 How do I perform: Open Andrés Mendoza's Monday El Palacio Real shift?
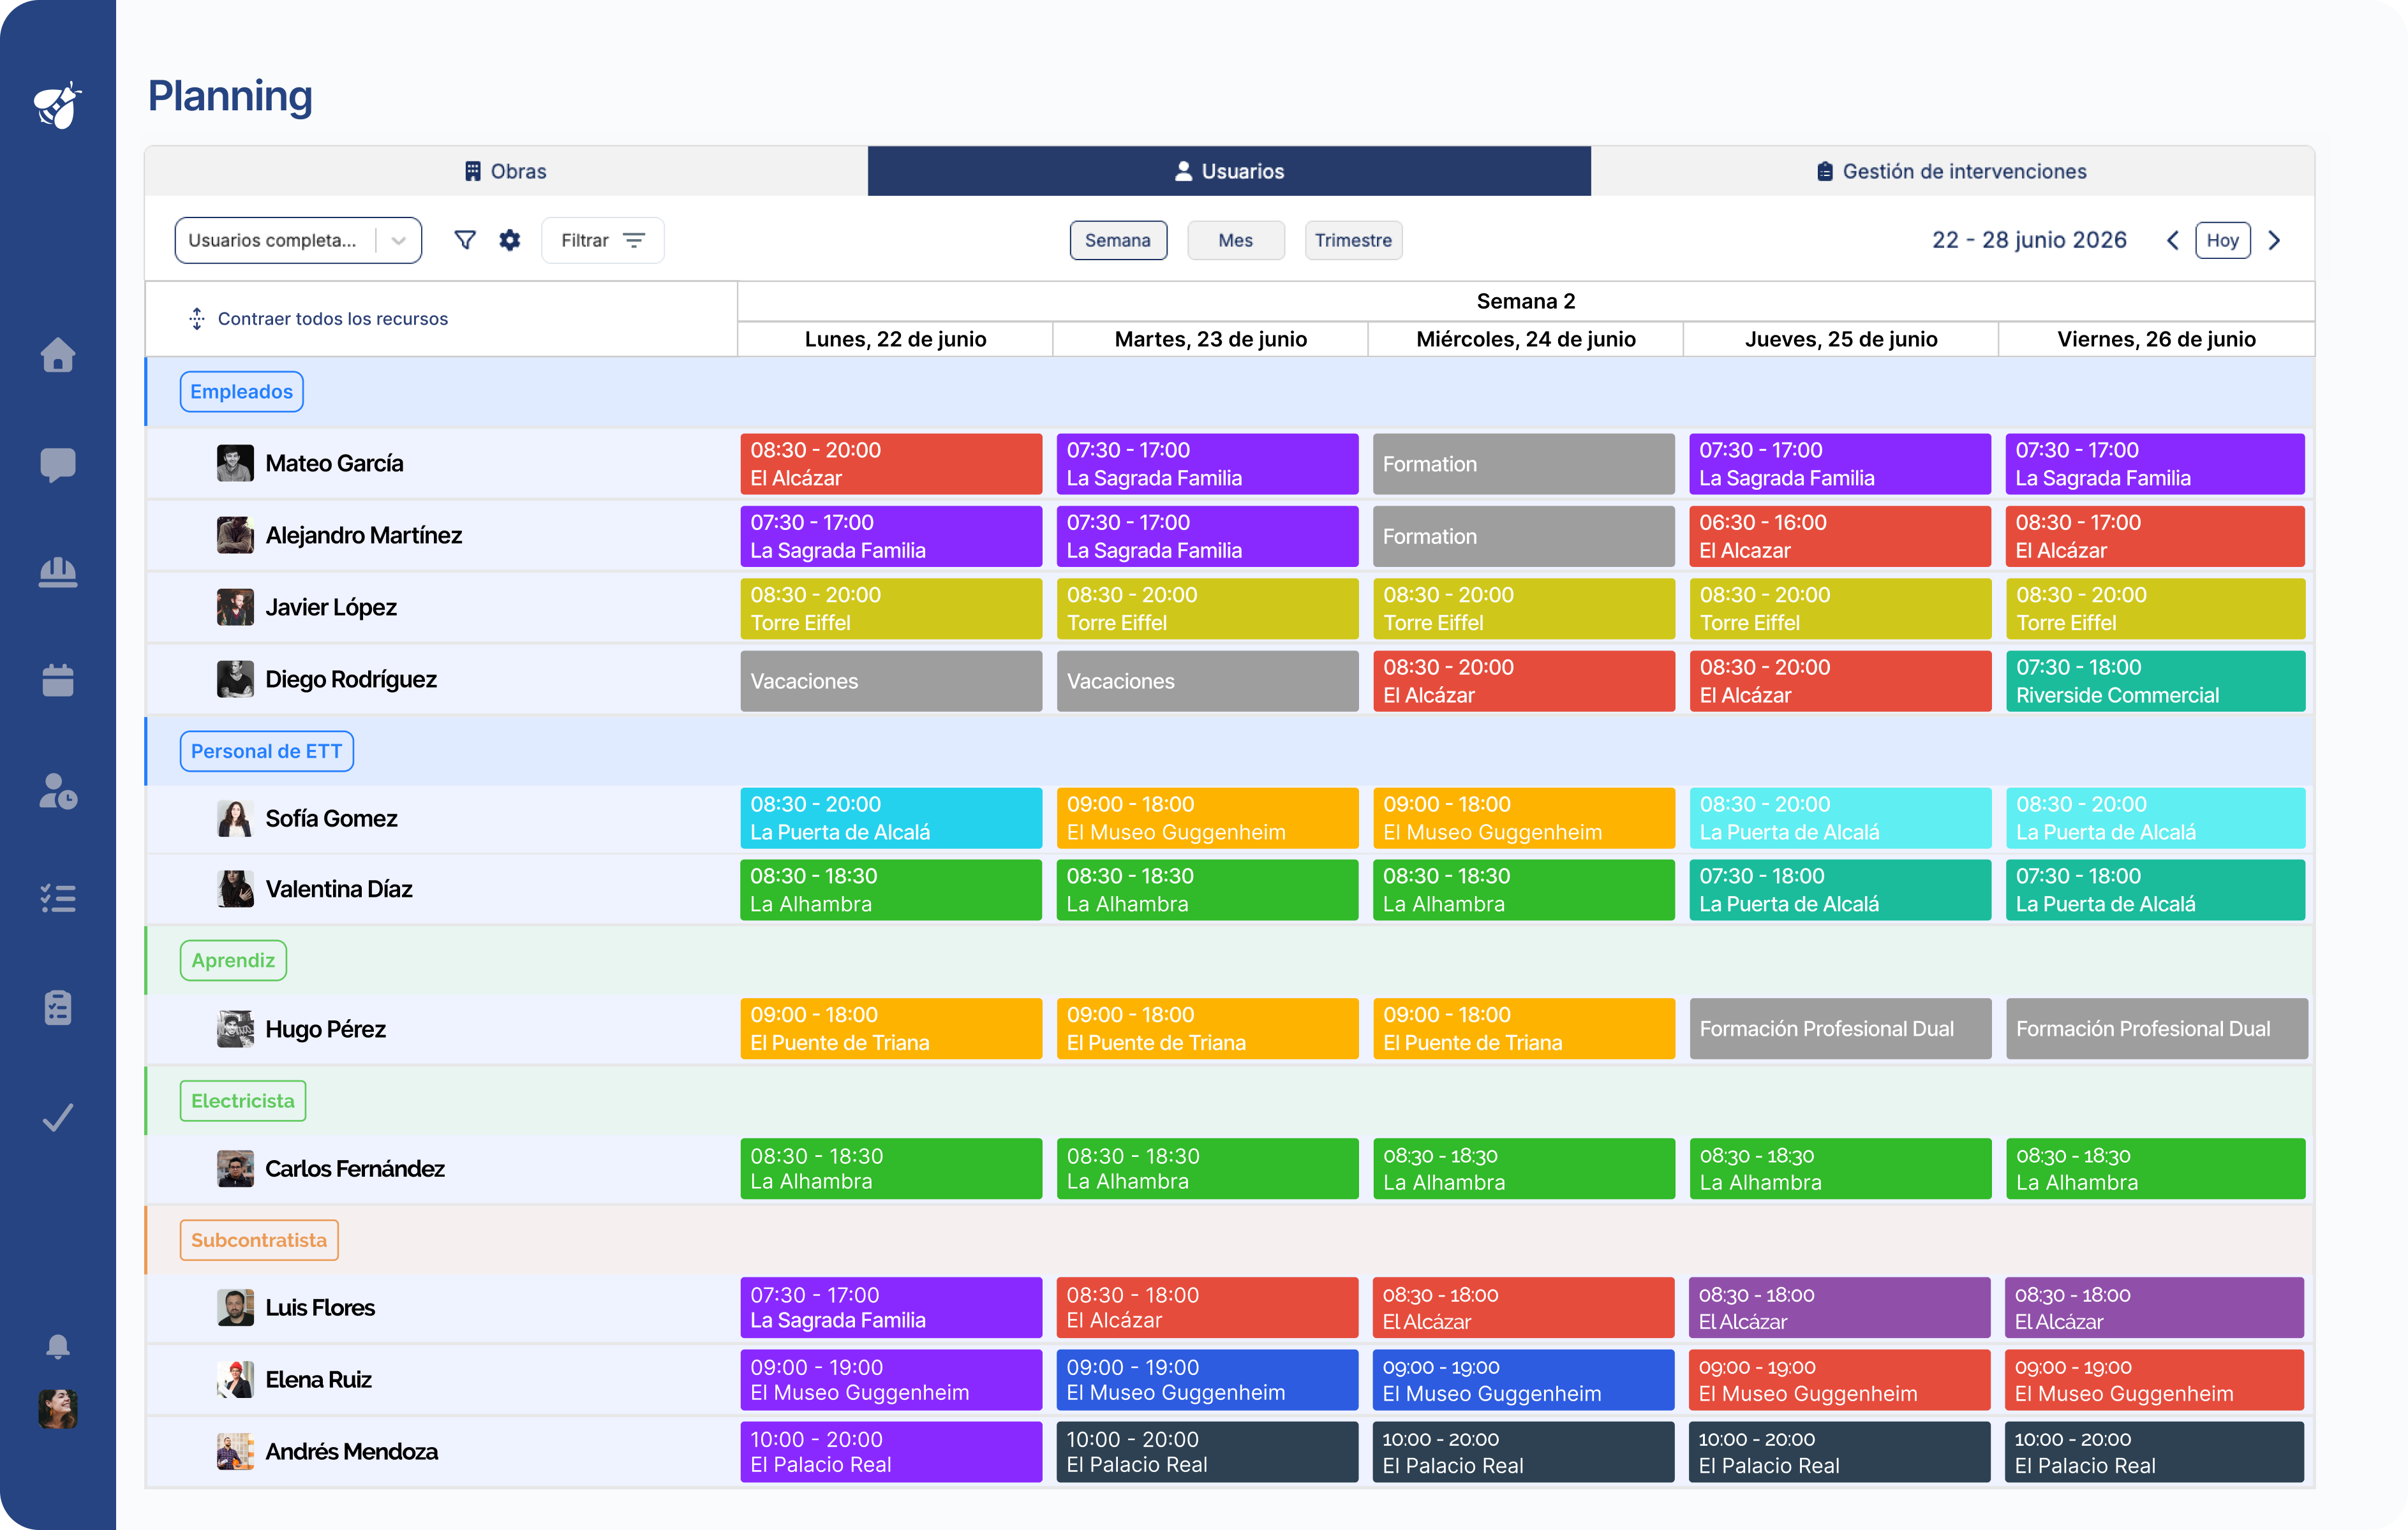point(891,1451)
